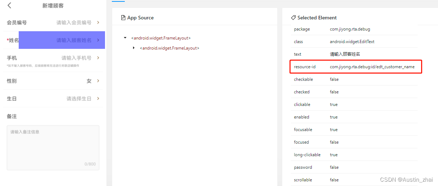Click the 请选择生日 placeholder
This screenshot has height=186, width=438.
point(79,98)
